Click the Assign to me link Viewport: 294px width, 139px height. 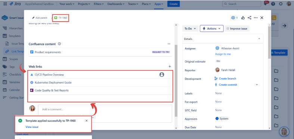point(223,54)
